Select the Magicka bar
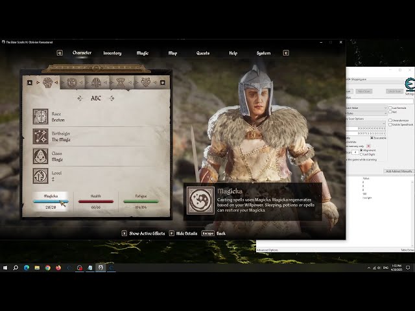 [x=51, y=202]
